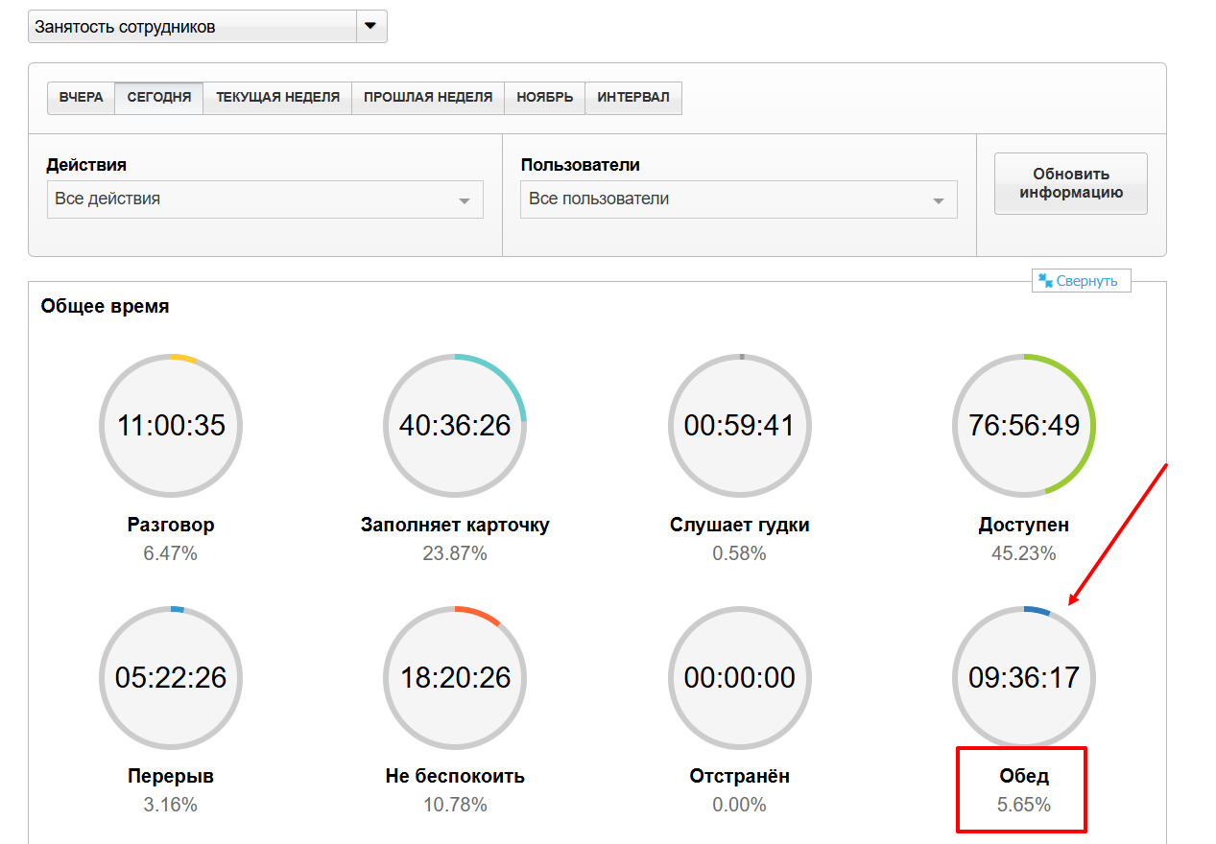Viewport: 1216px width, 844px height.
Task: Click the Заполняет карточку circular gauge
Action: pos(455,425)
